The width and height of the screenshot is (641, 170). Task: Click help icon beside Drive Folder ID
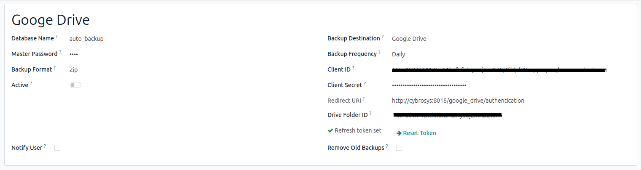370,114
